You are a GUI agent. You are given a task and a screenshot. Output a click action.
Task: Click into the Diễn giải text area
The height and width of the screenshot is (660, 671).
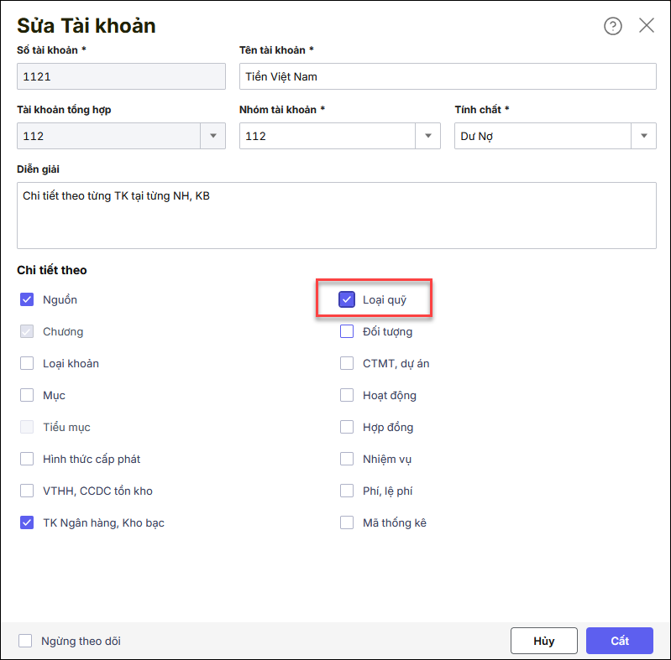(336, 216)
